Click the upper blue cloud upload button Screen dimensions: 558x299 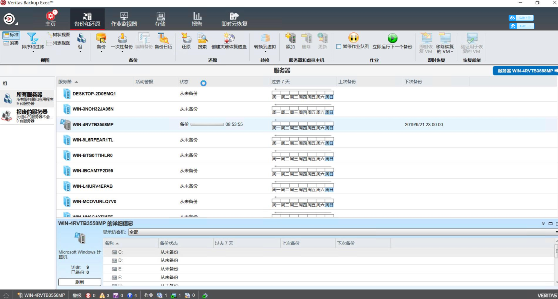(x=521, y=18)
